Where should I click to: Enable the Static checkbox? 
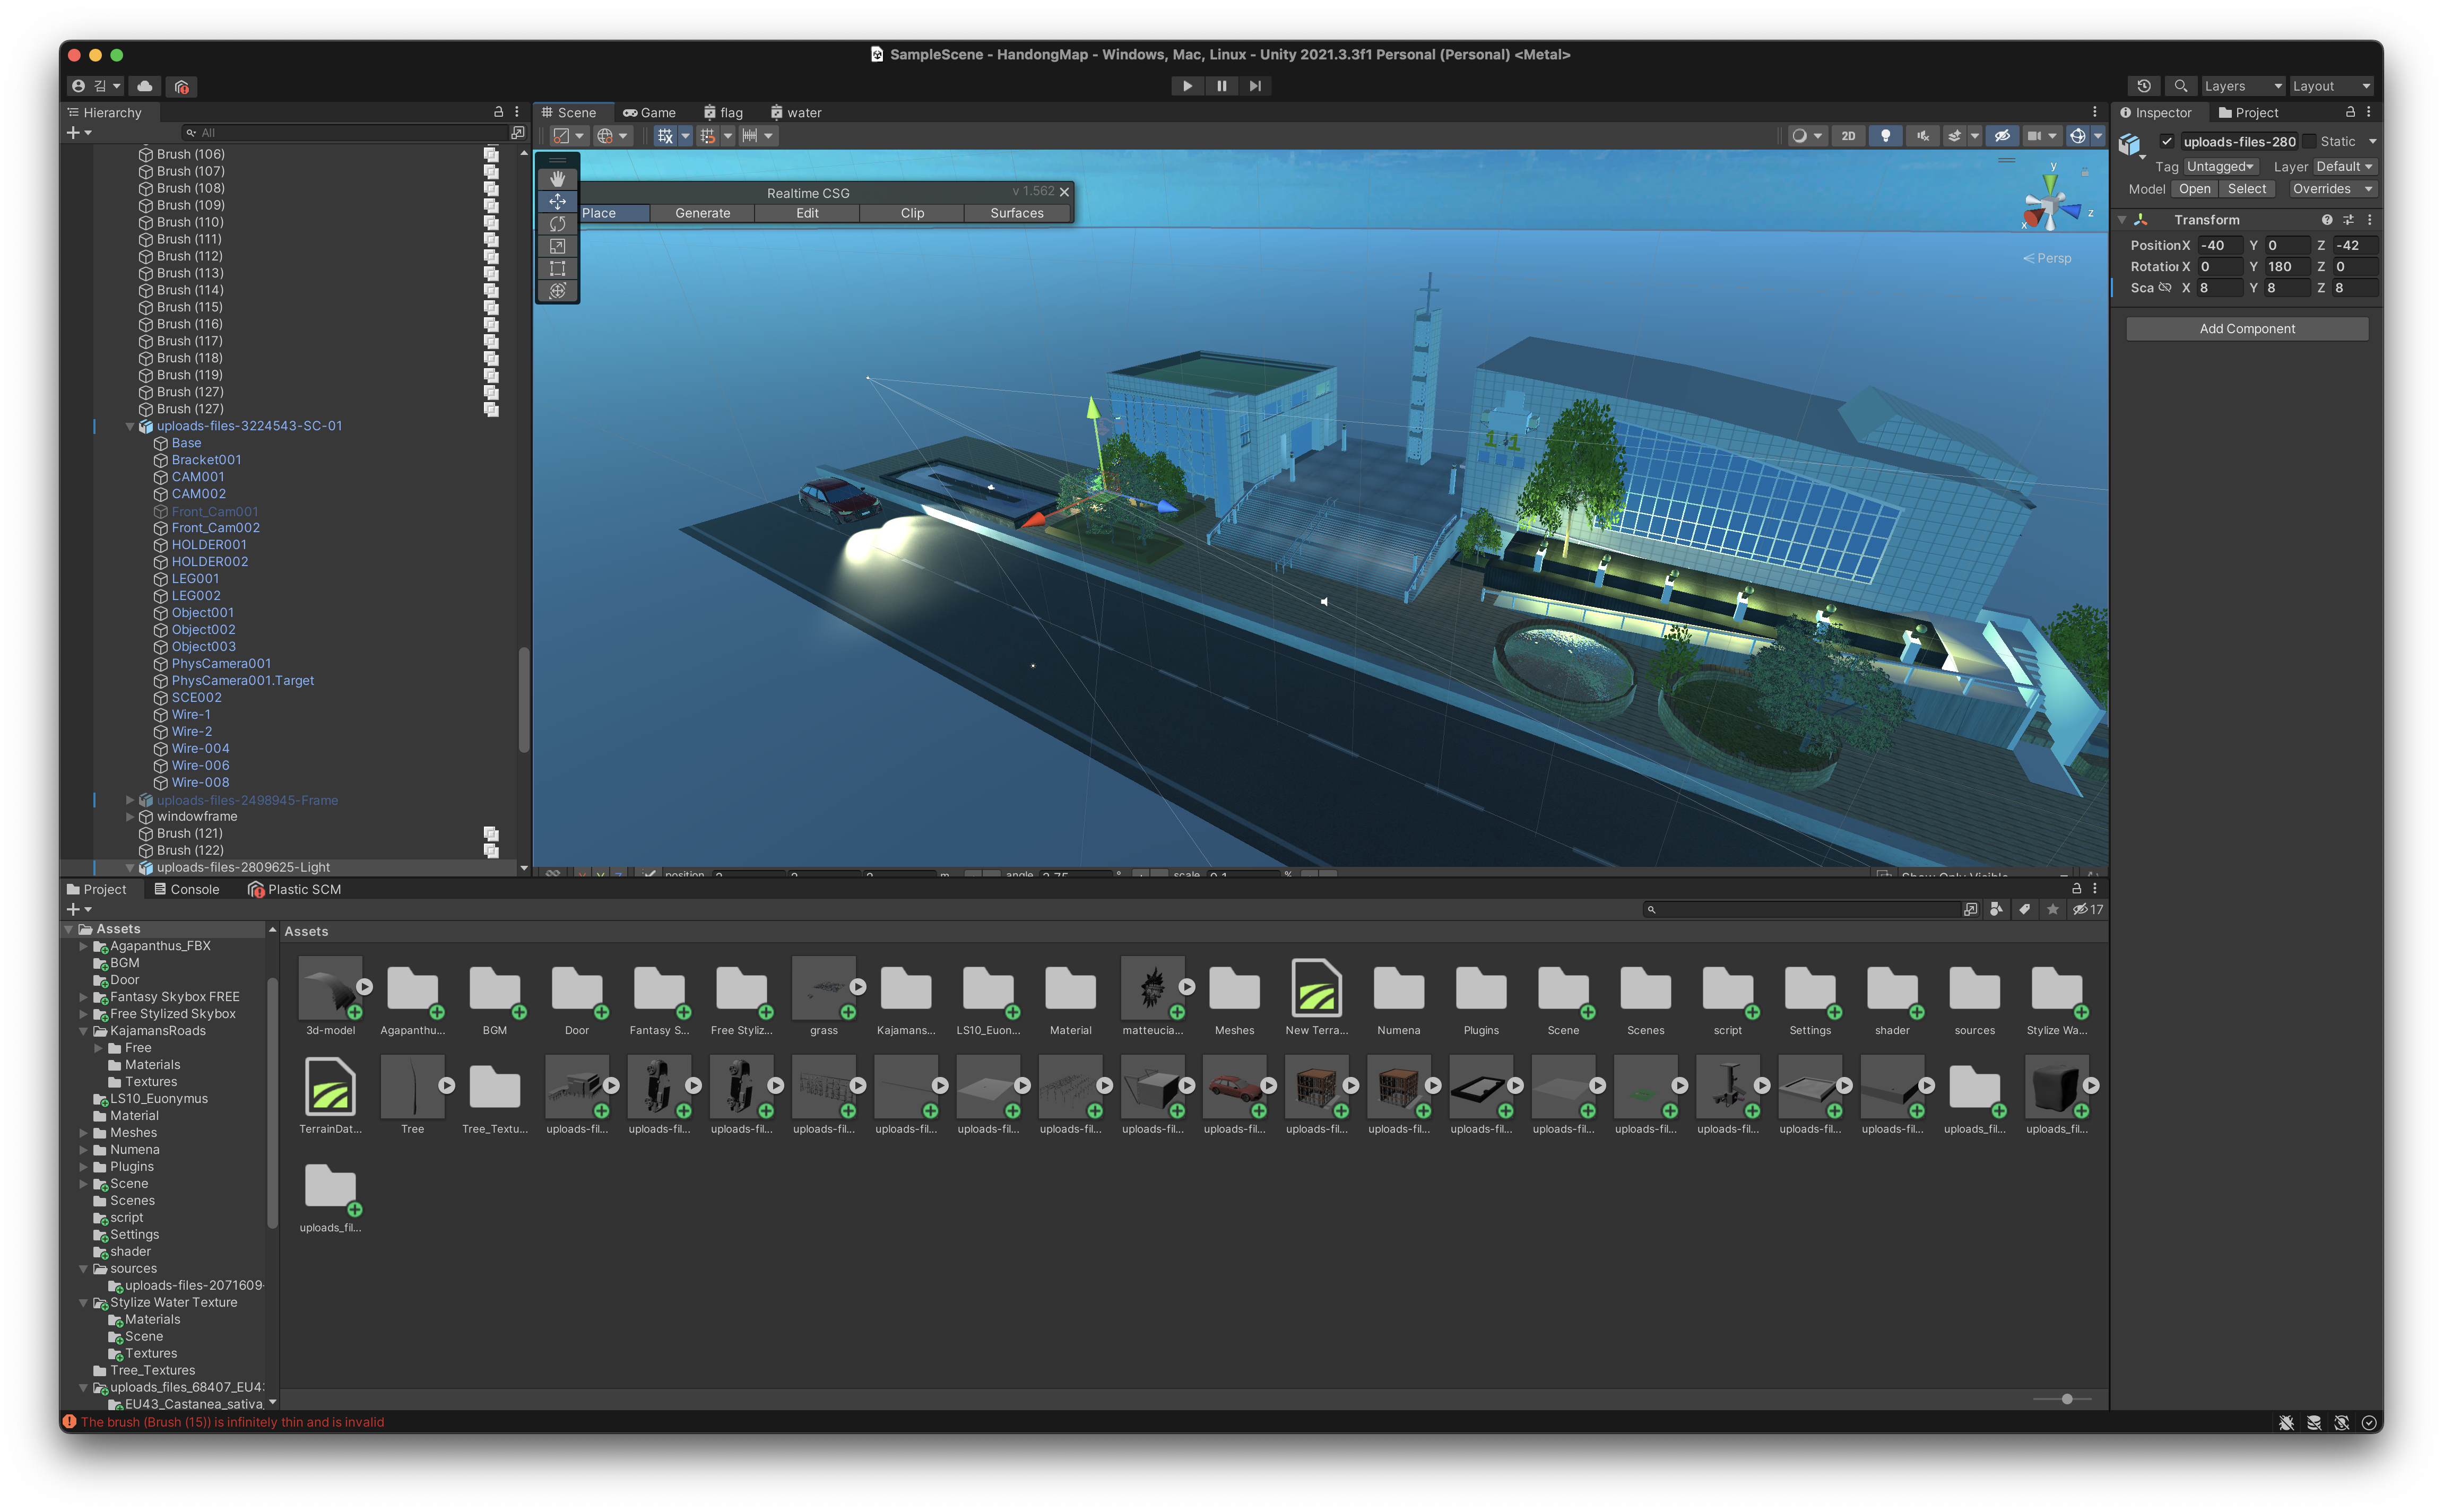2309,141
